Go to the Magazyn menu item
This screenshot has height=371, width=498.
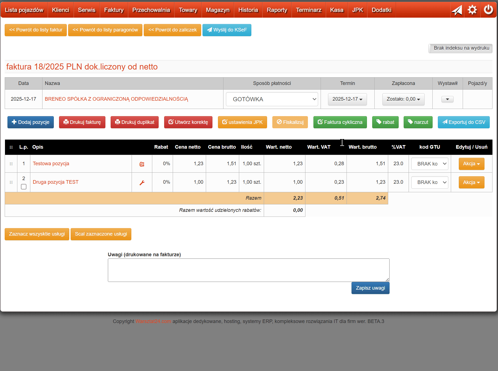(217, 10)
